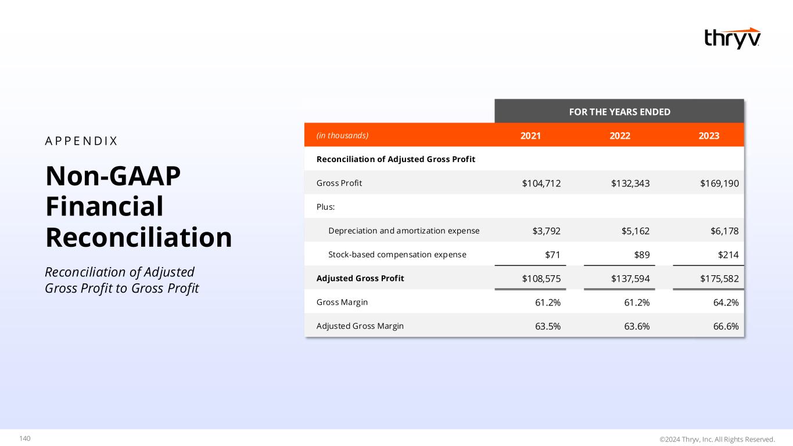Click the FOR THE YEARS ENDED header
This screenshot has height=446, width=793.
pos(619,111)
